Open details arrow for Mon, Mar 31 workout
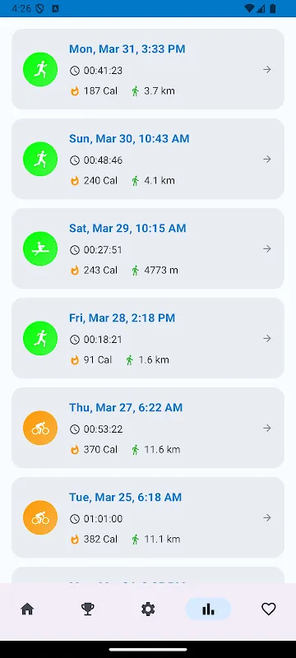The width and height of the screenshot is (296, 658). (x=267, y=70)
